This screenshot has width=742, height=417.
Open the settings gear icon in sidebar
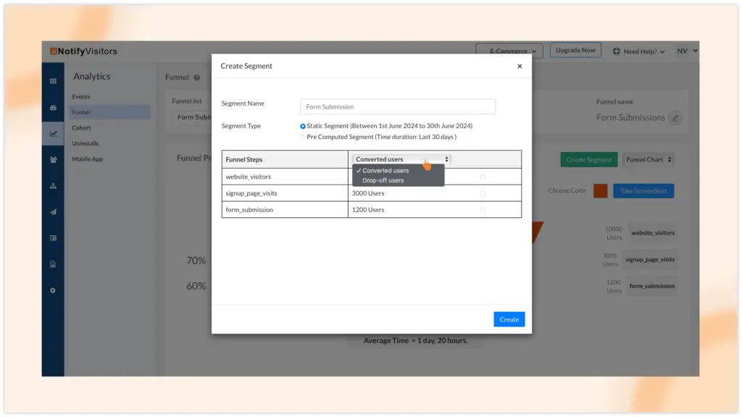coord(53,290)
